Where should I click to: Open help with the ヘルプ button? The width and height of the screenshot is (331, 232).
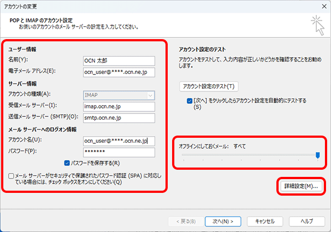click(x=303, y=220)
